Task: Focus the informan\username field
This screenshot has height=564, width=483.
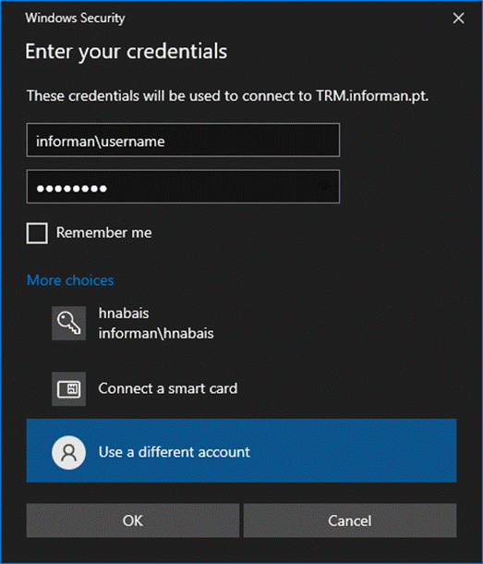Action: [183, 140]
